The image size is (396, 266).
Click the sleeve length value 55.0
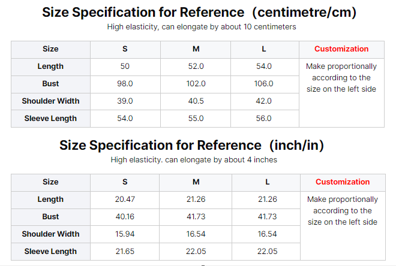[x=196, y=119]
